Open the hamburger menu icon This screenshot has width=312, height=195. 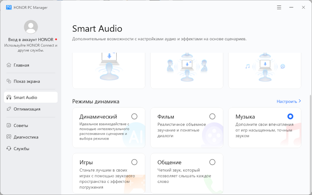pos(279,7)
